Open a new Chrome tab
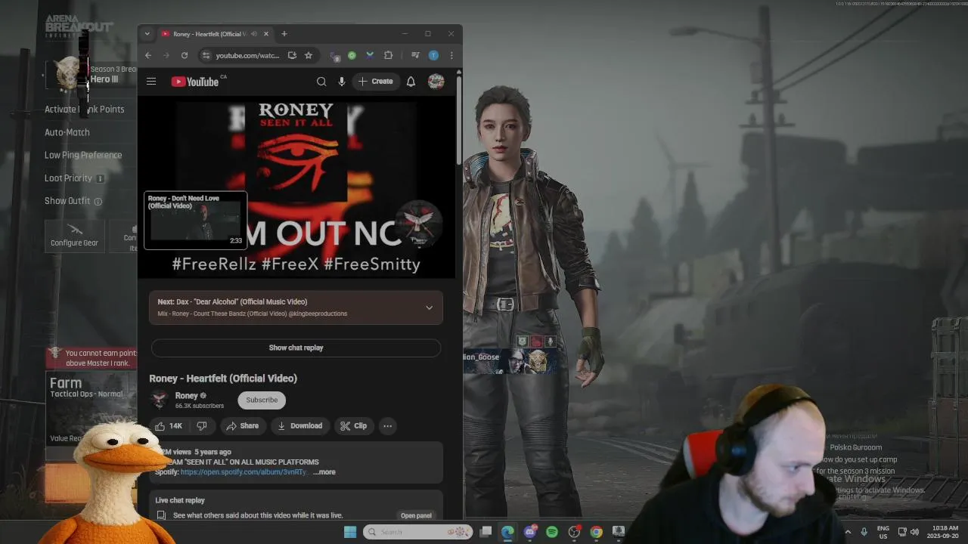The width and height of the screenshot is (968, 544). [284, 34]
